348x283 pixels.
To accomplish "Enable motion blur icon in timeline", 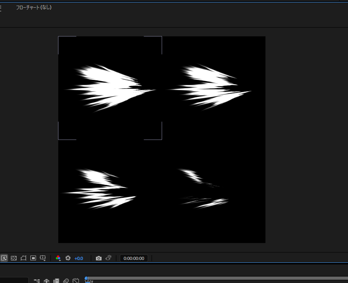I will (66, 281).
